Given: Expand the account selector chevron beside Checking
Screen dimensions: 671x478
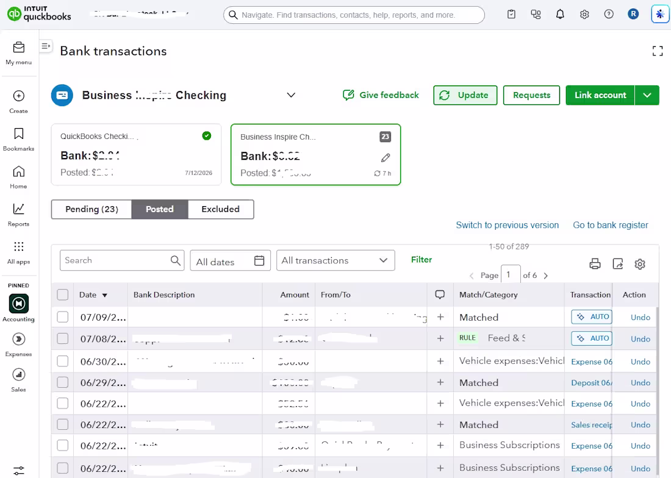Looking at the screenshot, I should click(291, 95).
